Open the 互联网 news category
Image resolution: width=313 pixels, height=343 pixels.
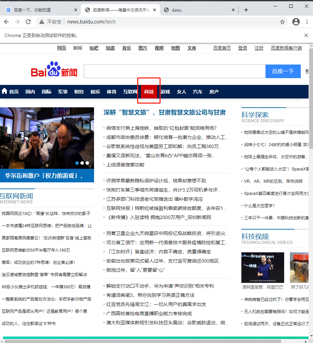130,92
